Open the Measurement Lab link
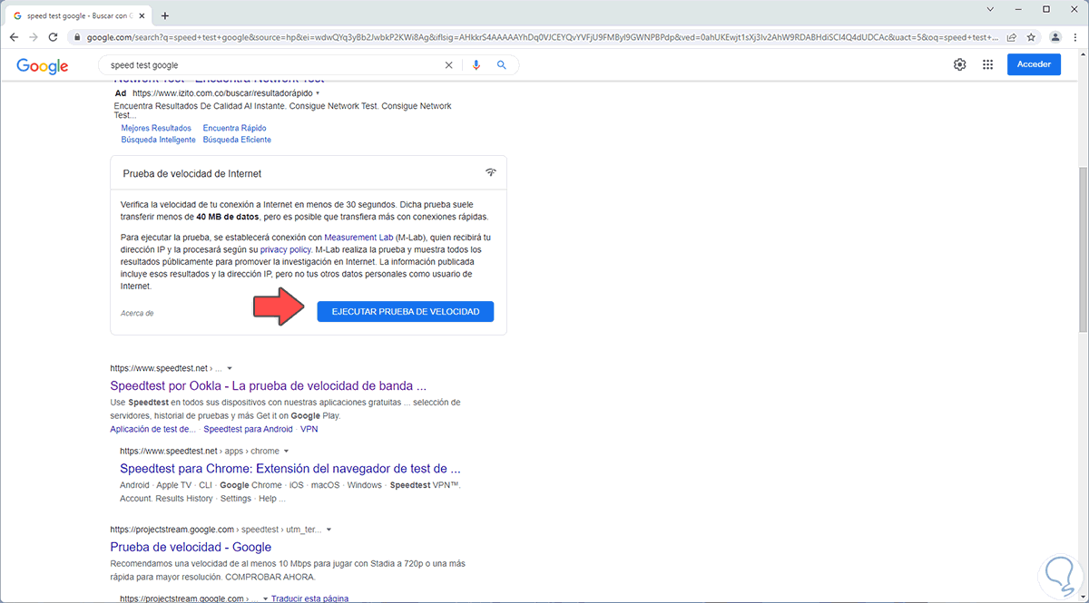The image size is (1089, 603). tap(360, 237)
